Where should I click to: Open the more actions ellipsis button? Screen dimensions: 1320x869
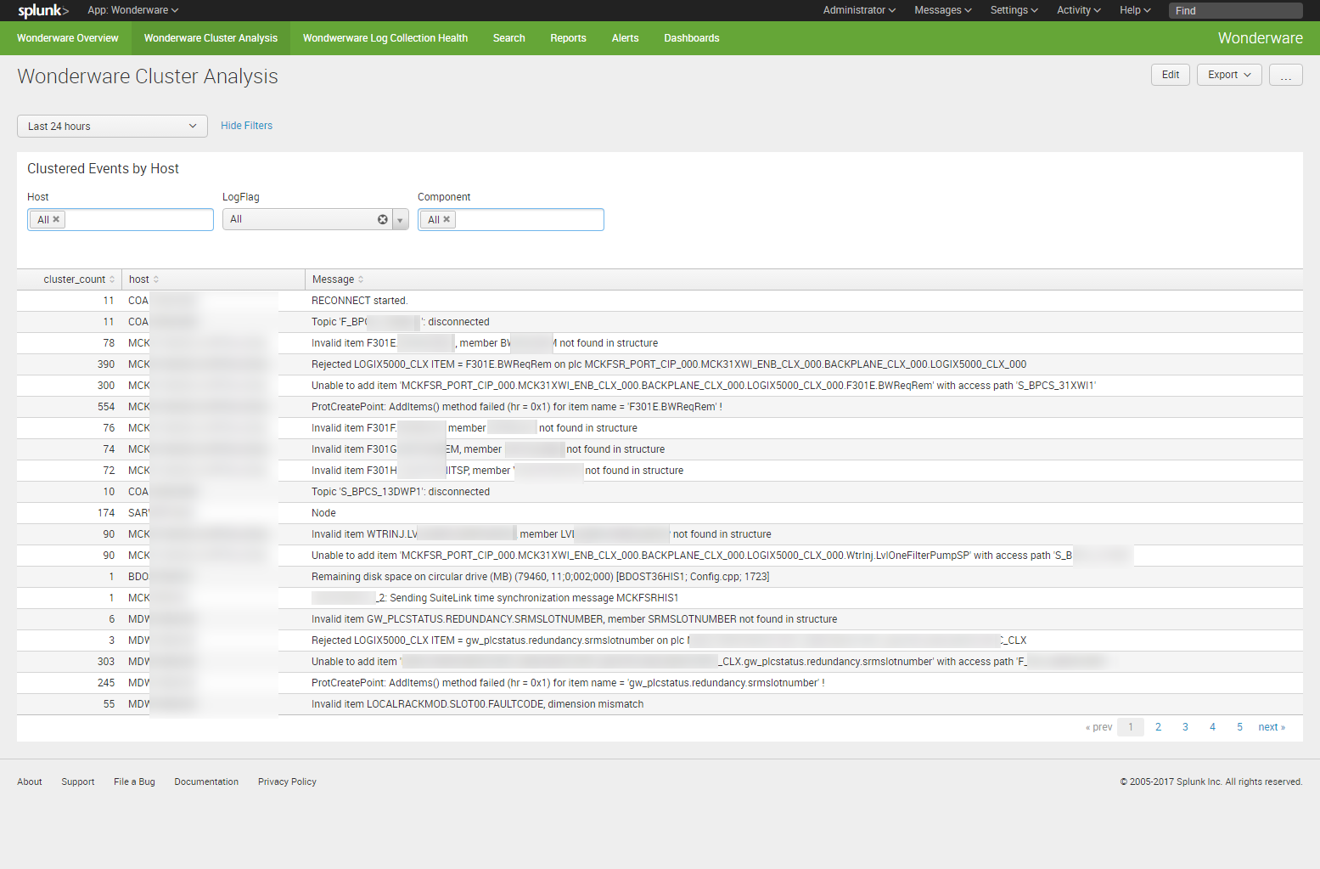coord(1286,75)
